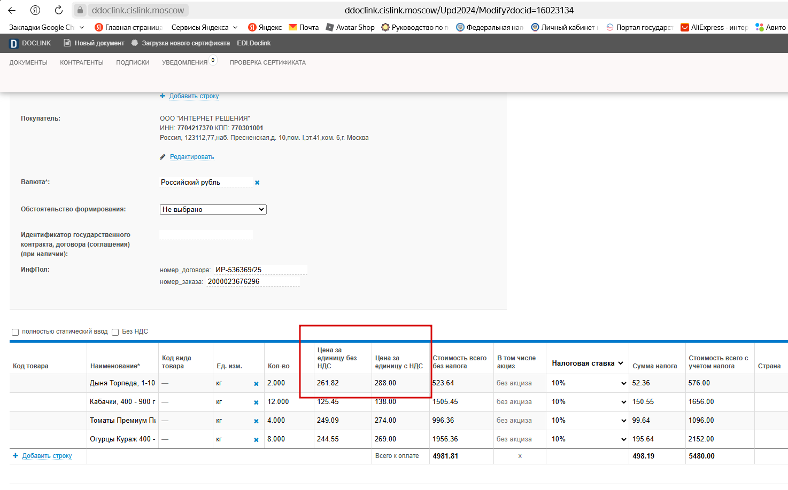Click the padlock site security icon
The image size is (788, 490).
click(80, 10)
